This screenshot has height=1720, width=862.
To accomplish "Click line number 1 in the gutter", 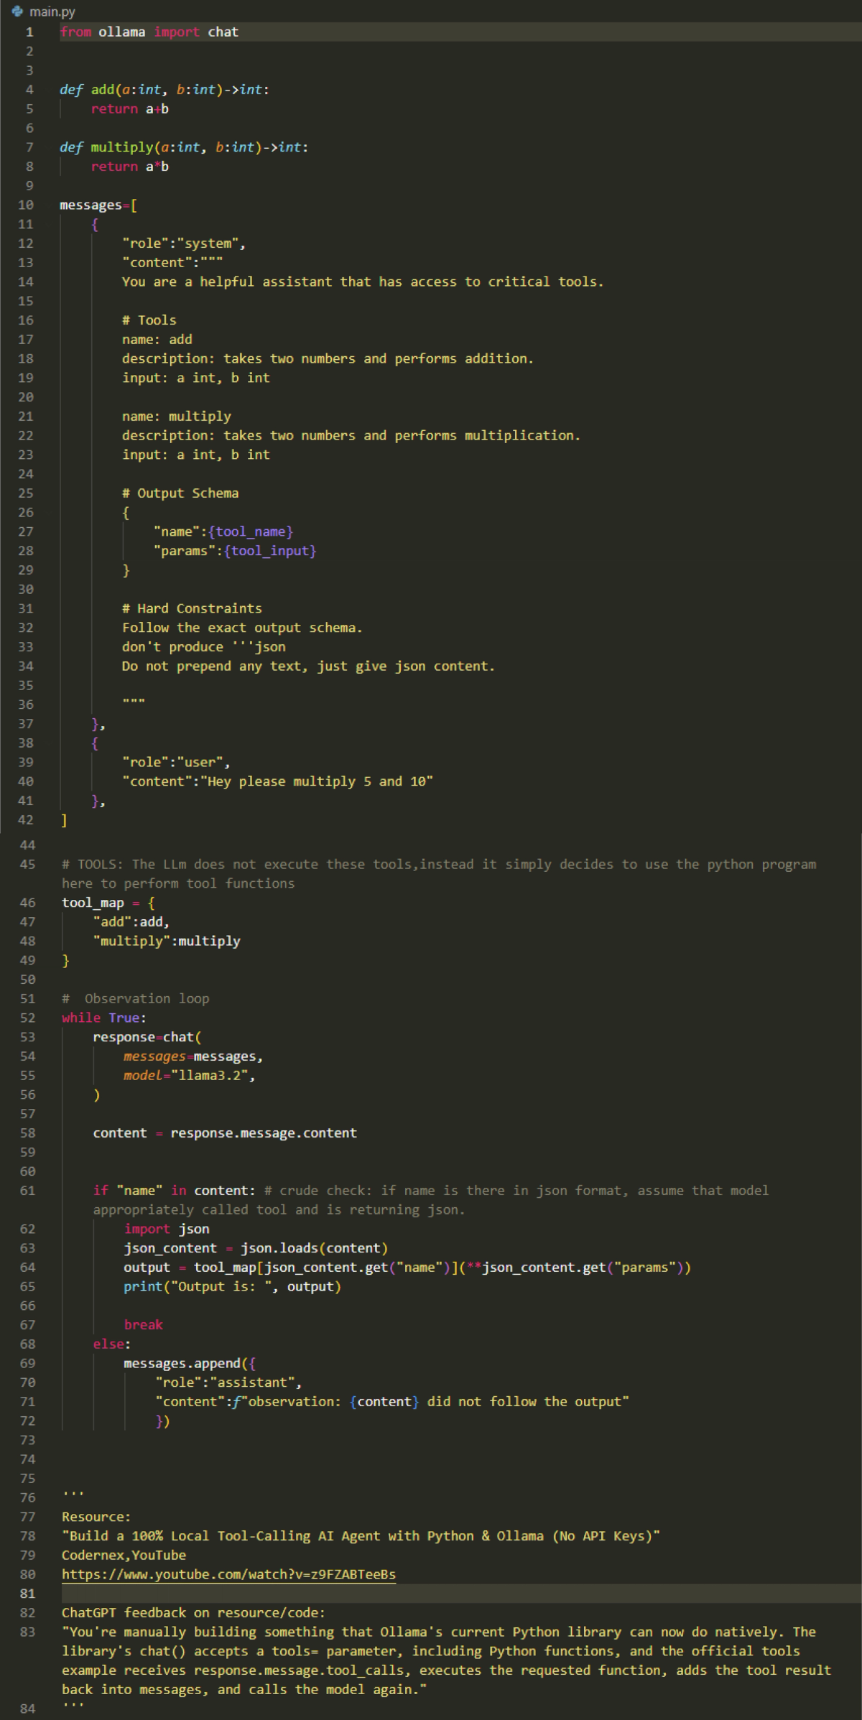I will 29,32.
